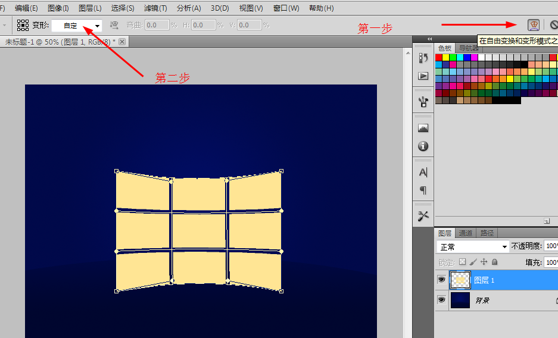Select the 背景 layer thumbnail
This screenshot has width=558, height=338.
click(460, 301)
